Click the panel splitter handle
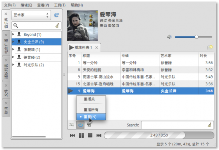 tap(64, 75)
